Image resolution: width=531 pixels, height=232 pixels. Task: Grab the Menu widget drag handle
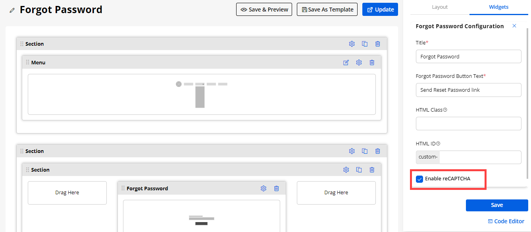pos(27,62)
